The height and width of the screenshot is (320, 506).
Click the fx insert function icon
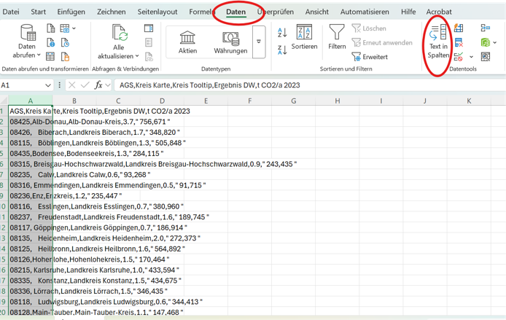pyautogui.click(x=98, y=85)
